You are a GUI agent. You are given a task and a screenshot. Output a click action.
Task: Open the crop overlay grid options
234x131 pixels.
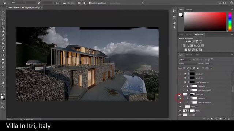(x=79, y=3)
